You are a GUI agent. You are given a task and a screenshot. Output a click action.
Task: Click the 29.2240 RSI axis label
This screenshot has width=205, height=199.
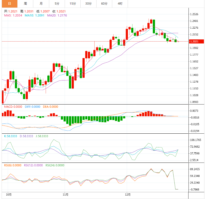click(195, 183)
